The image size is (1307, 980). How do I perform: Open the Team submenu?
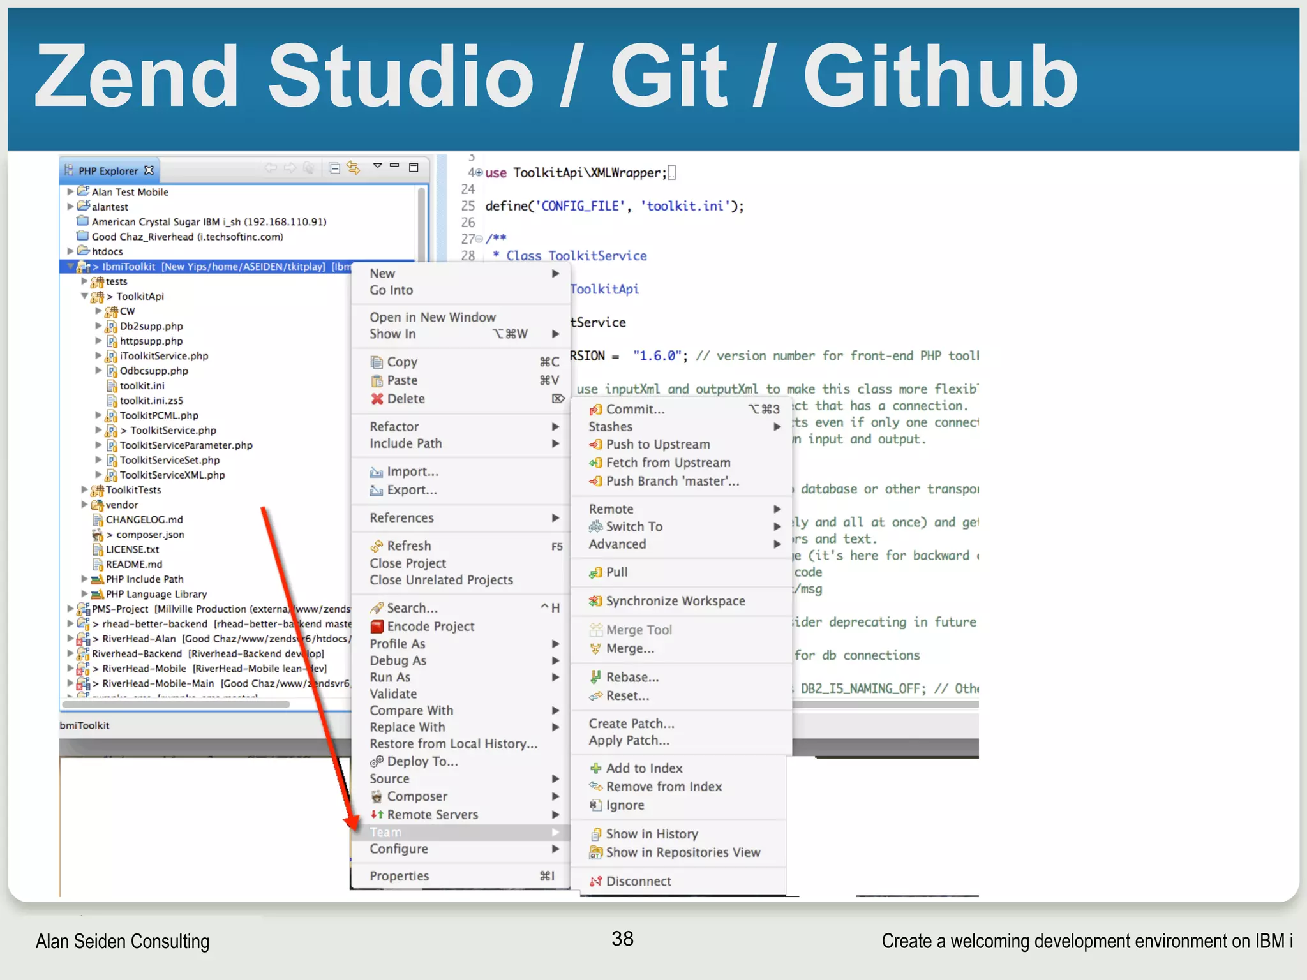click(x=460, y=832)
